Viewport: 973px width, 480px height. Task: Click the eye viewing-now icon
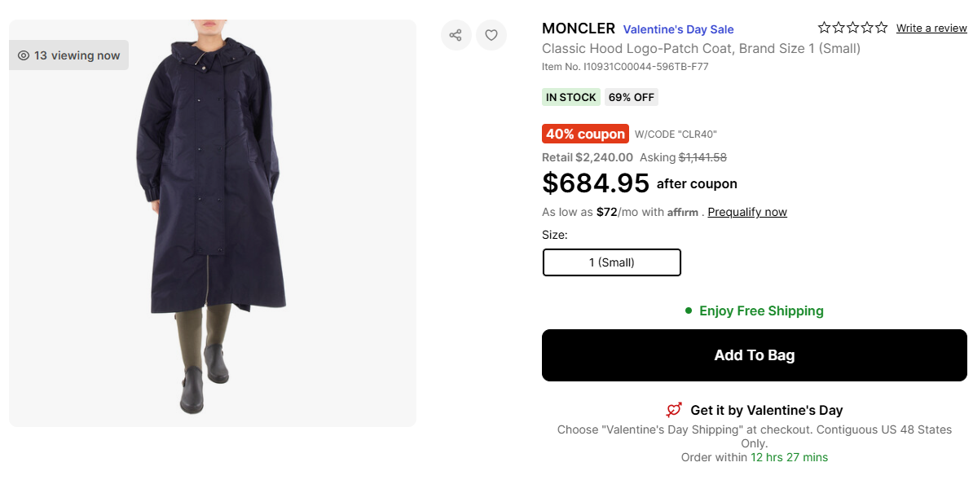[24, 55]
